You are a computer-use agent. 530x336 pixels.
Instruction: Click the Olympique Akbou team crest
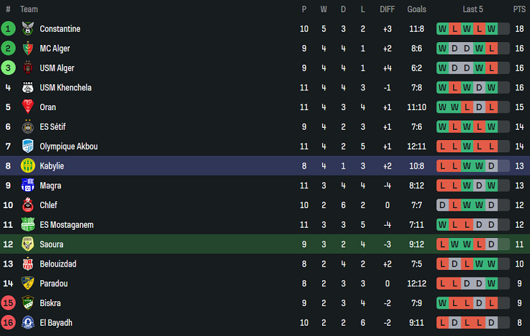coord(28,146)
